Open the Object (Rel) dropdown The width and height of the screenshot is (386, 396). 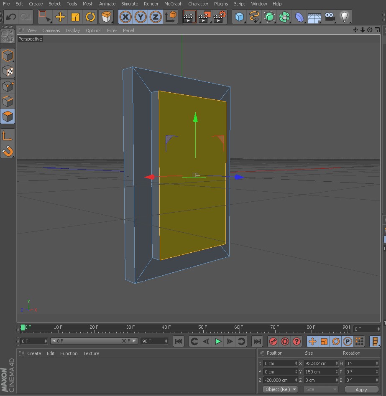point(280,389)
